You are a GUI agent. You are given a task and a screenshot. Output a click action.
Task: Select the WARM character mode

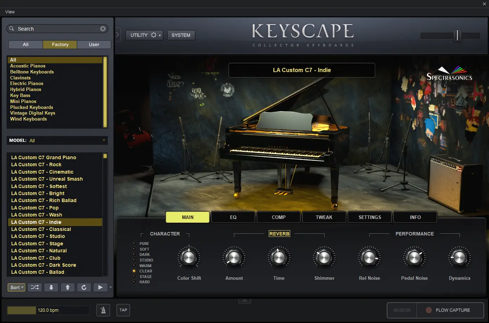(134, 266)
